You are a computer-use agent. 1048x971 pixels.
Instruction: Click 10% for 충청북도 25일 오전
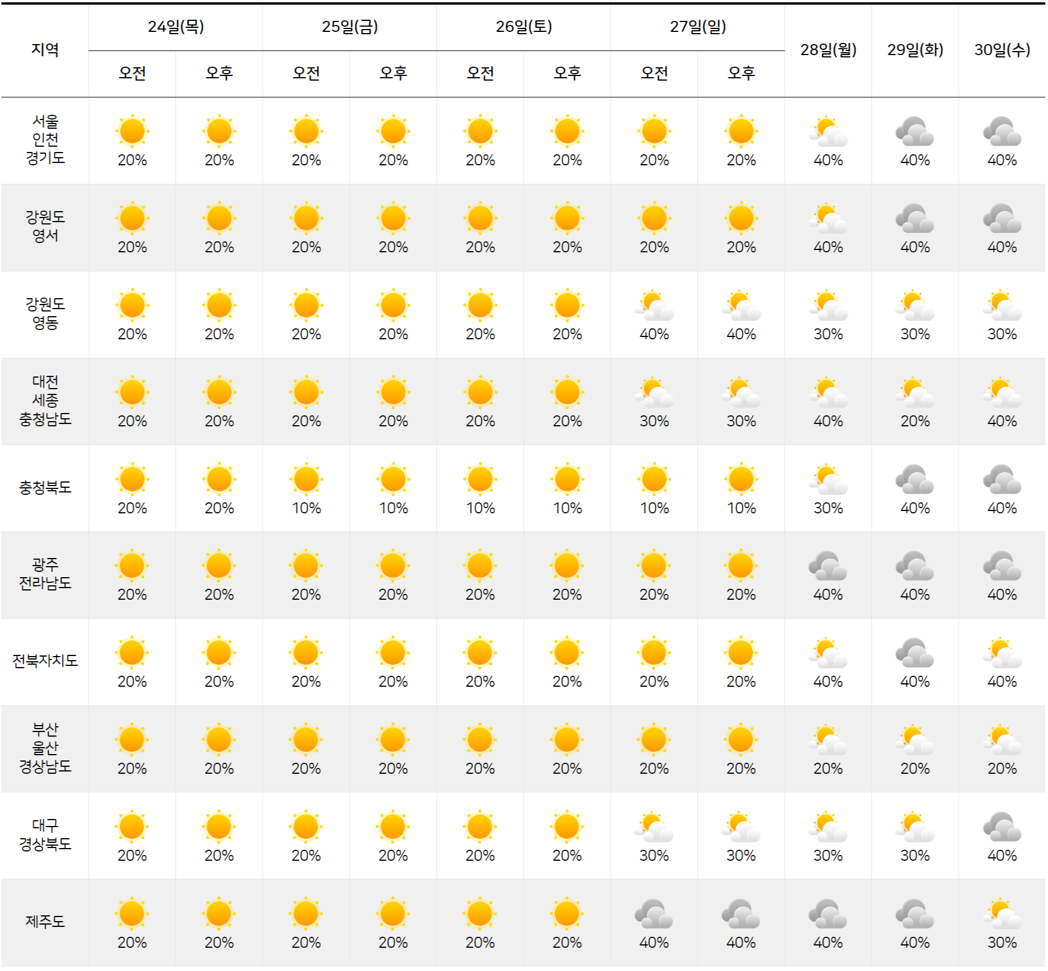click(306, 508)
